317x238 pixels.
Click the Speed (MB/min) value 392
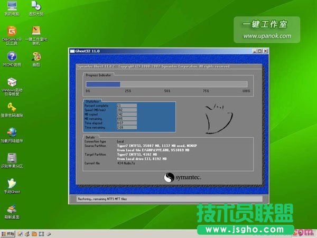click(x=127, y=110)
